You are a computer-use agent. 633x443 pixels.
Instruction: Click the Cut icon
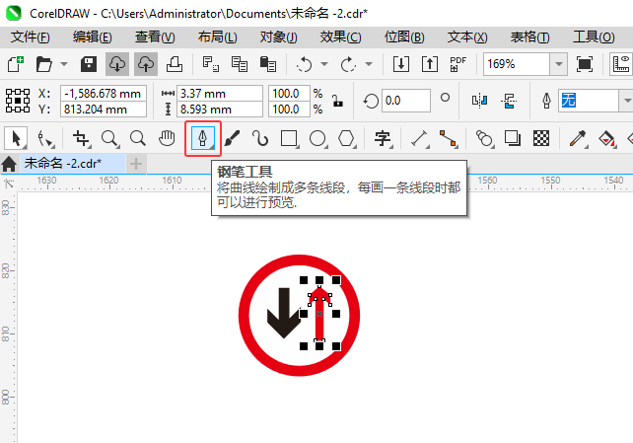[210, 64]
